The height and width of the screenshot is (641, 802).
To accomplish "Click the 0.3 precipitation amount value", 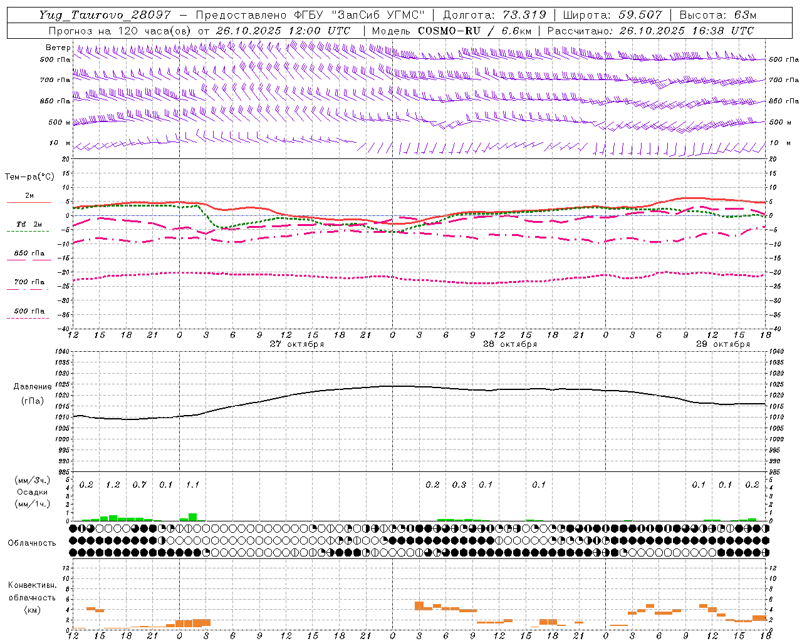I will [459, 485].
